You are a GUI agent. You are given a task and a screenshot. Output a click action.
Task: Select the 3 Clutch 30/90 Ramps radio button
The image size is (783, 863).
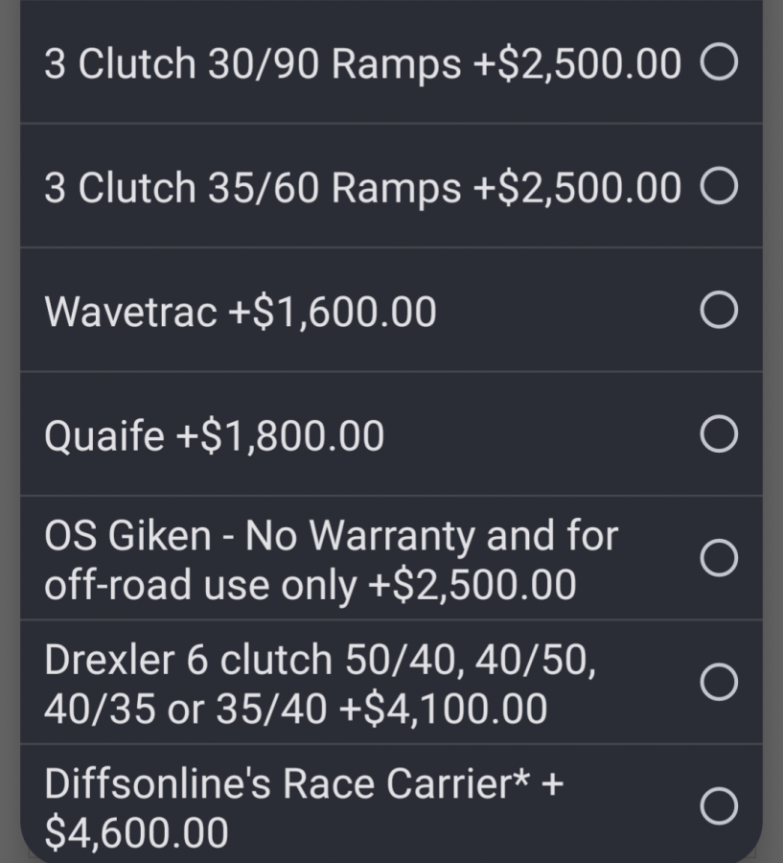[719, 63]
